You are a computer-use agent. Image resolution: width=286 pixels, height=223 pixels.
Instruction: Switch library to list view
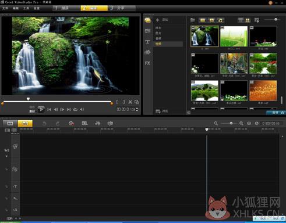pyautogui.click(x=241, y=20)
